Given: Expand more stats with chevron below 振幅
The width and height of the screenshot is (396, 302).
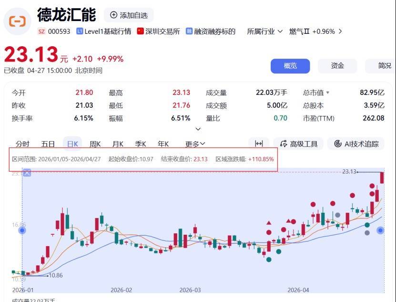Looking at the screenshot, I should (x=198, y=129).
